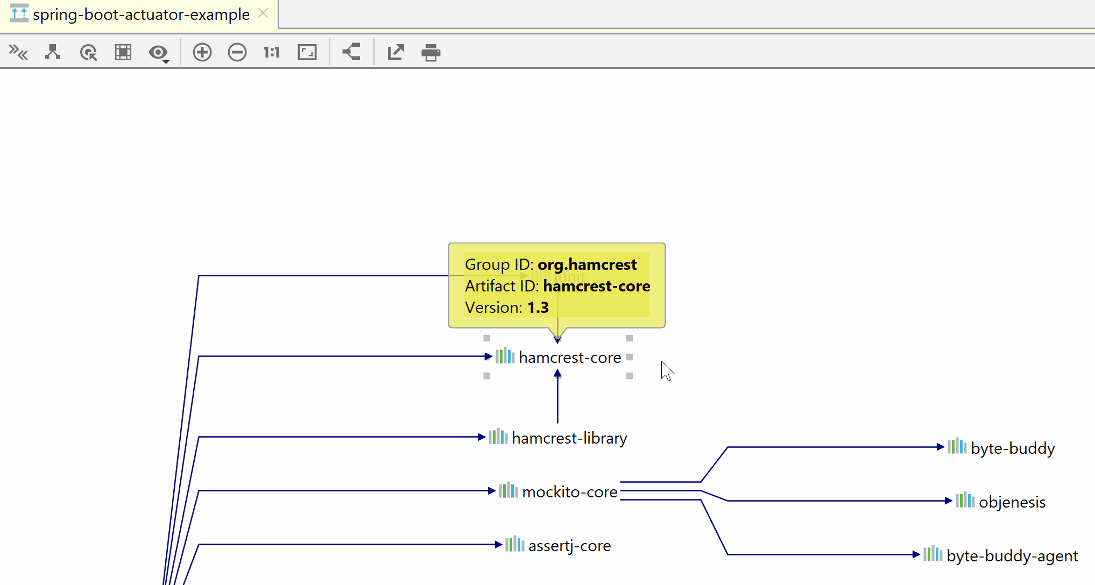Image resolution: width=1095 pixels, height=585 pixels.
Task: Select the mockito-core dependency node
Action: click(570, 491)
